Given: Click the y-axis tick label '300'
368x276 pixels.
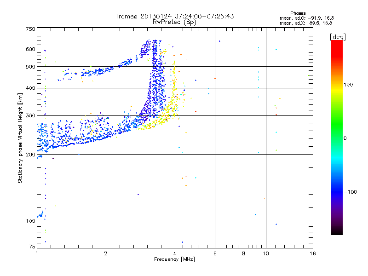Looking at the screenshot, I should point(30,115).
